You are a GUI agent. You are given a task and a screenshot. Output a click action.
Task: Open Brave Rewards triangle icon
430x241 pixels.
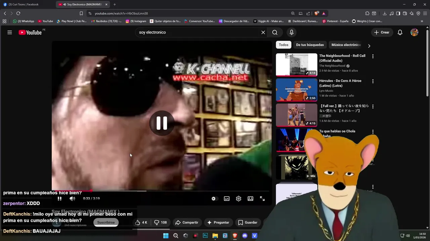[324, 13]
